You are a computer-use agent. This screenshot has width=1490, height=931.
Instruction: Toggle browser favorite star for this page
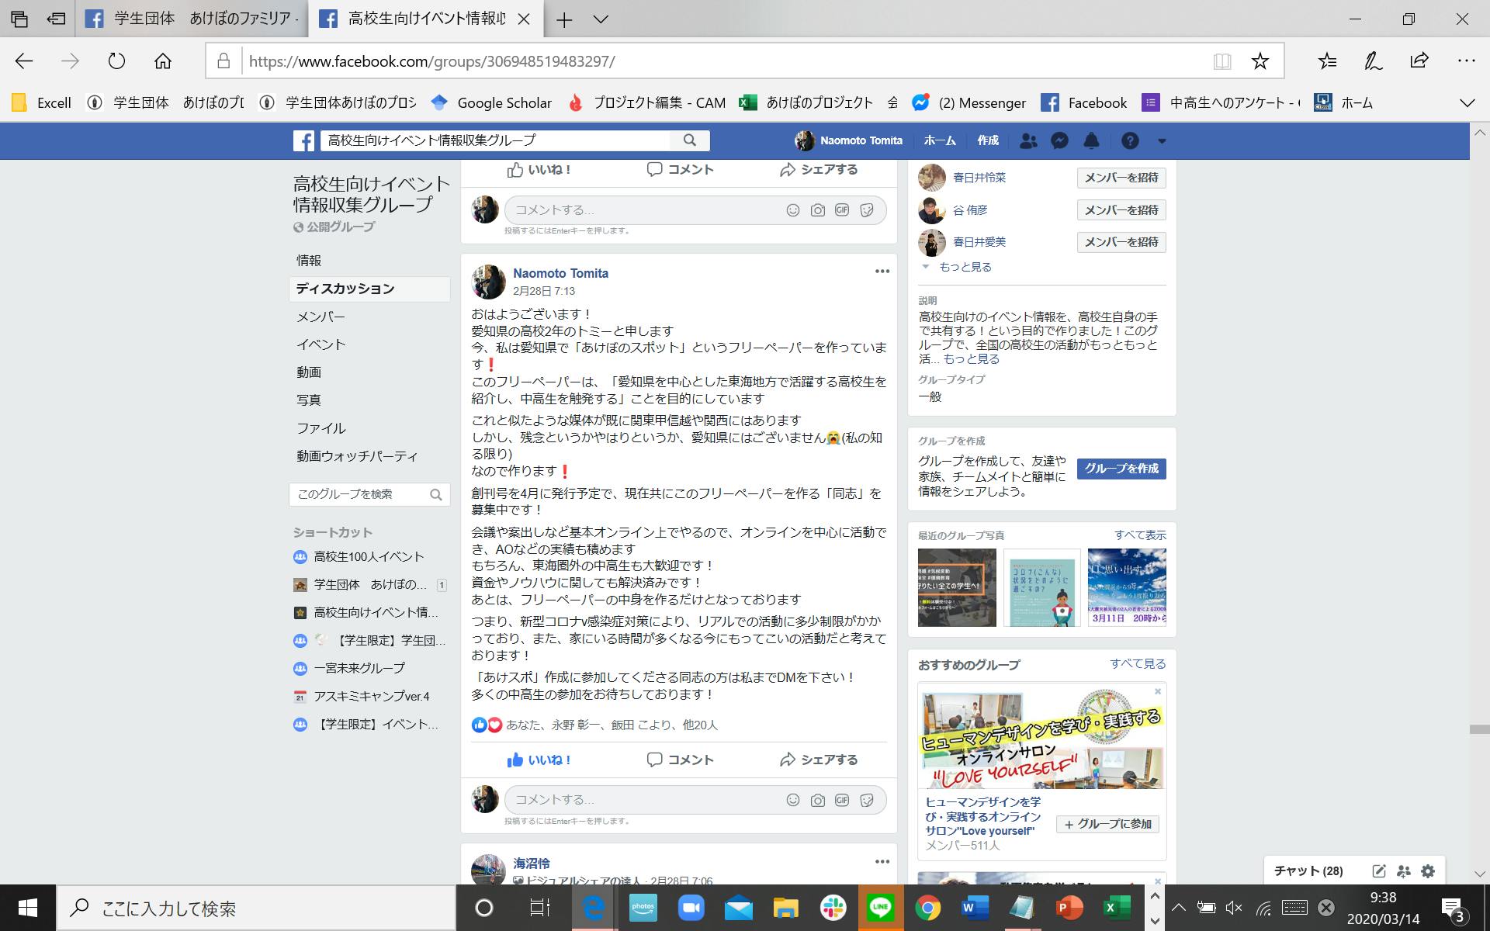click(x=1260, y=61)
